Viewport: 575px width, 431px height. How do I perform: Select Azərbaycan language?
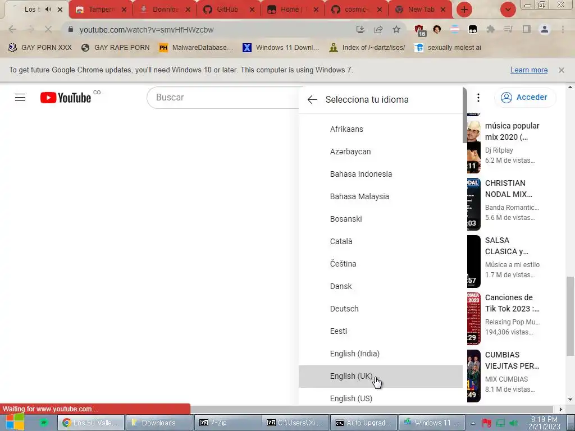click(x=381, y=152)
